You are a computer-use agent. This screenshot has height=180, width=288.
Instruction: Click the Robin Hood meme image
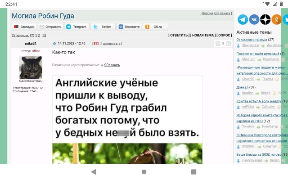click(x=127, y=119)
